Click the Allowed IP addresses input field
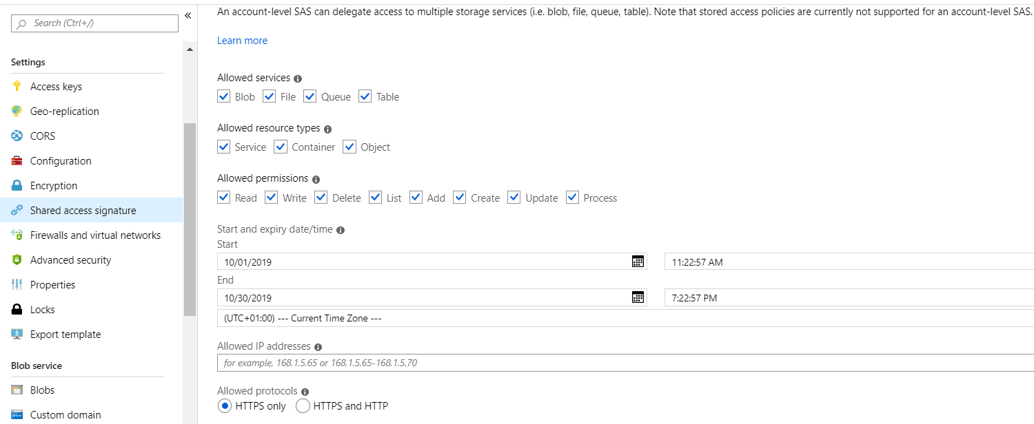 (624, 363)
